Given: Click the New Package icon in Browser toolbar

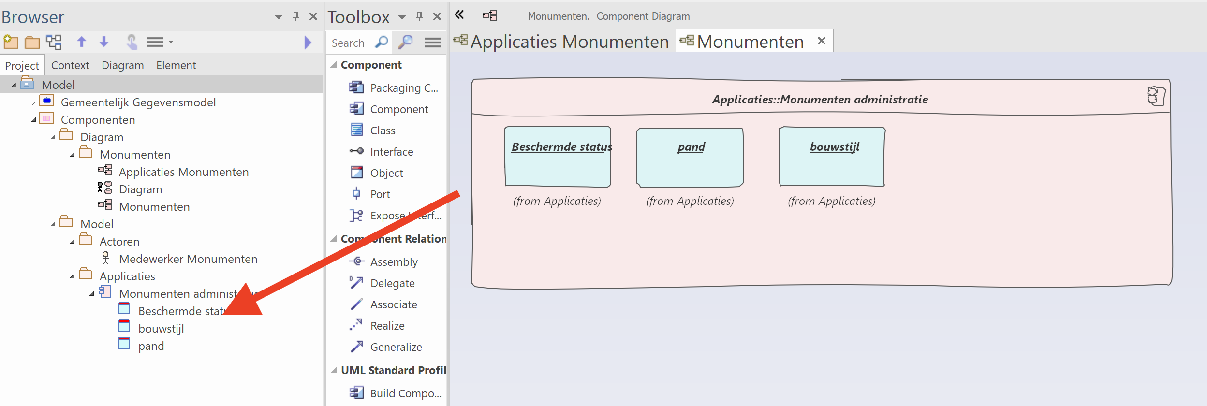Looking at the screenshot, I should point(11,43).
